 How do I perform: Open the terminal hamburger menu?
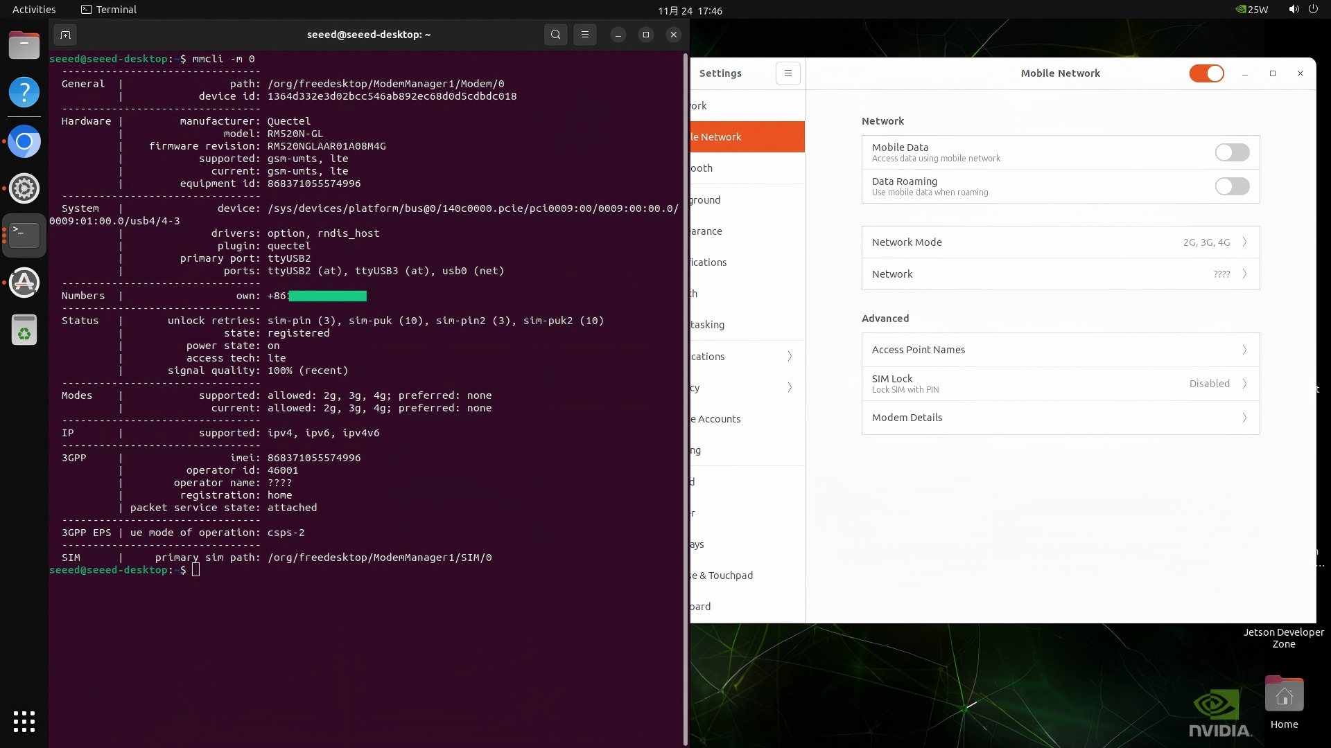click(585, 35)
